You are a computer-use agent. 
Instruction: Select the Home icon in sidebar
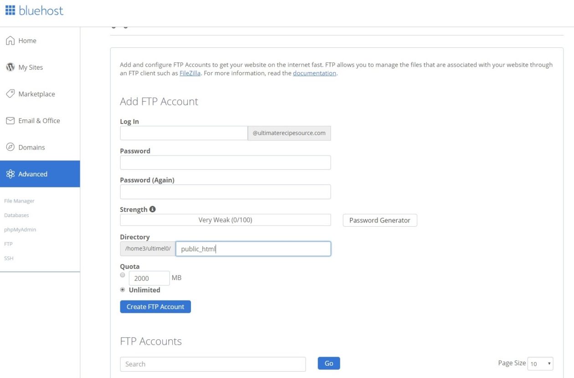(x=9, y=40)
